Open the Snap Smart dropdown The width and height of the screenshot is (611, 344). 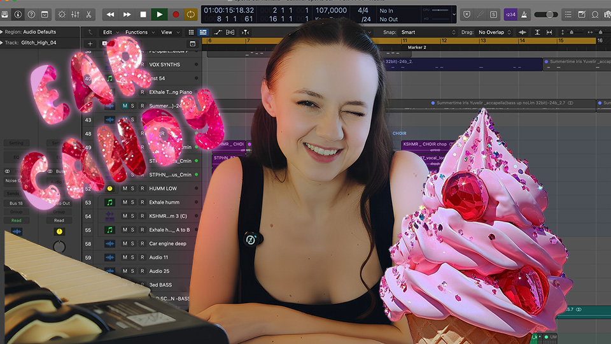point(427,32)
